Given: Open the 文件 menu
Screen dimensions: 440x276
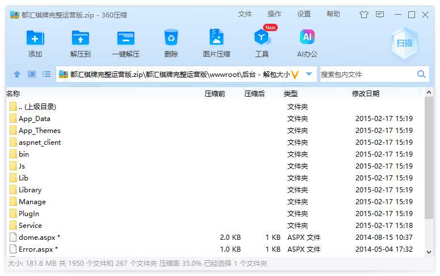Looking at the screenshot, I should point(245,14).
